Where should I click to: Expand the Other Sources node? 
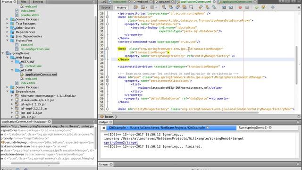8,28
